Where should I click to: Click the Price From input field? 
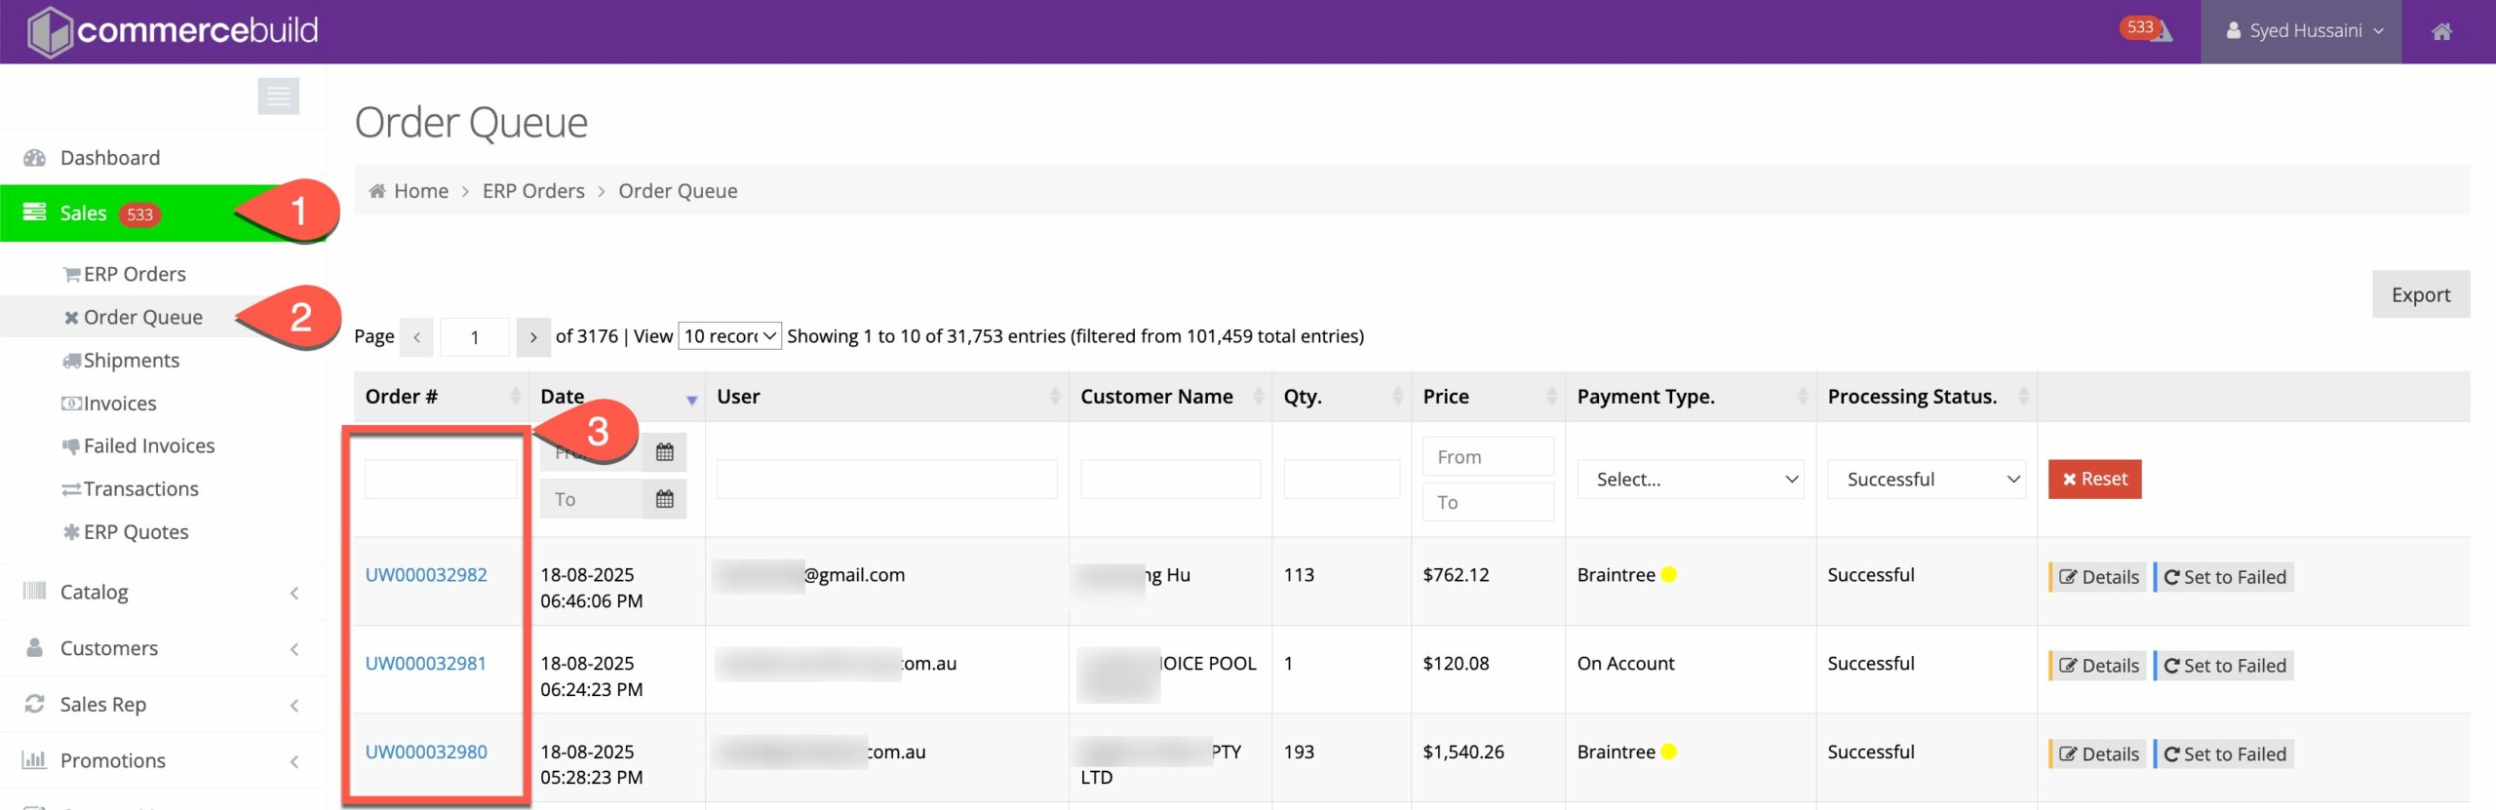(1487, 457)
